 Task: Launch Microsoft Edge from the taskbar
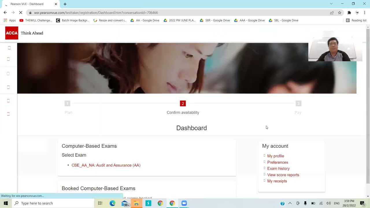pyautogui.click(x=112, y=203)
